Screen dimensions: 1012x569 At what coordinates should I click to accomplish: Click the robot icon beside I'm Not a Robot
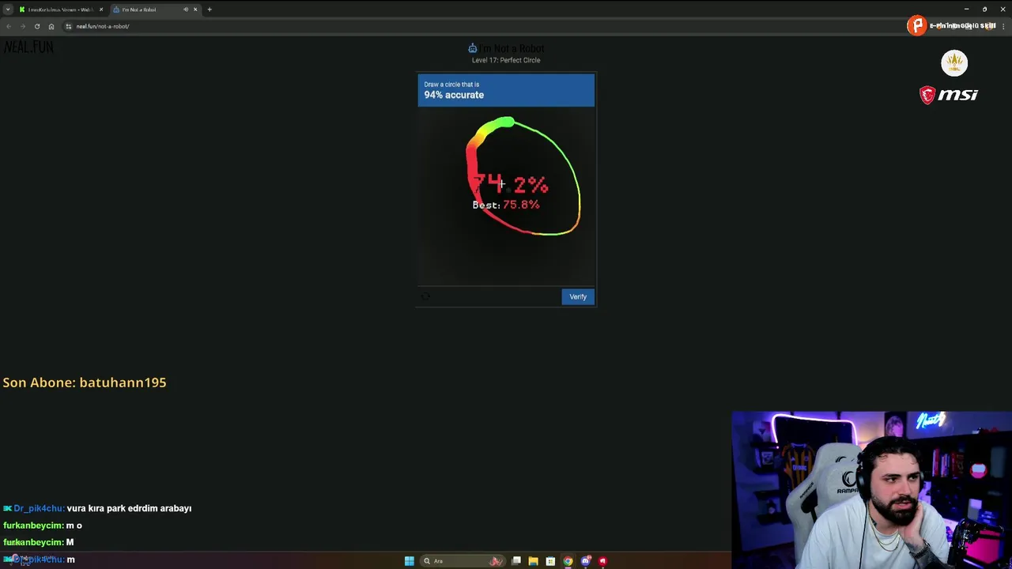tap(472, 48)
